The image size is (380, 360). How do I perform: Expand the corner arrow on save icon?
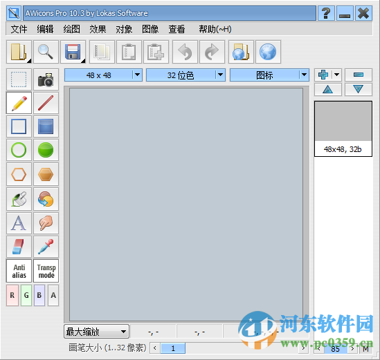tap(83, 61)
